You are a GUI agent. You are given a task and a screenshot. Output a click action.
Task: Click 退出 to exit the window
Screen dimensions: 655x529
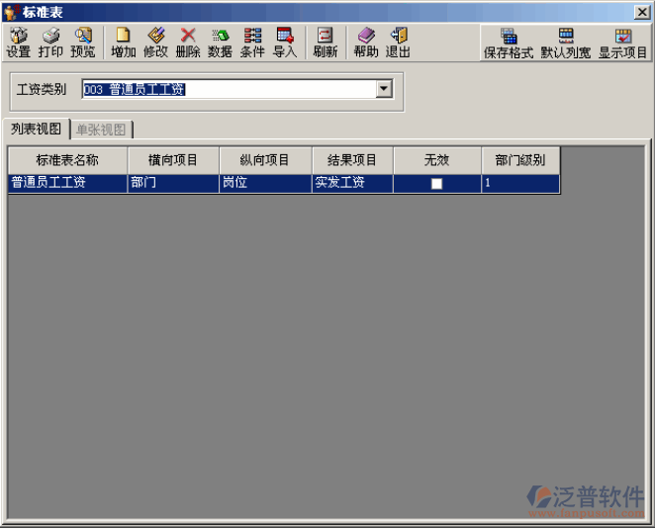[398, 43]
